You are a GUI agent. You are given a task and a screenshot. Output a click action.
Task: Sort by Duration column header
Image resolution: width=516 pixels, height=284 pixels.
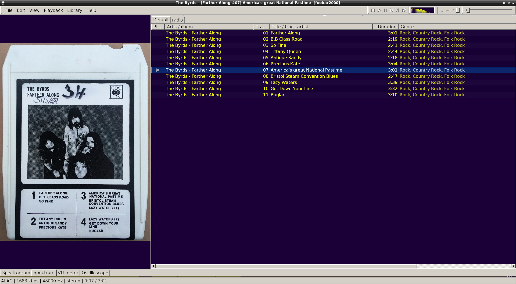tap(385, 27)
